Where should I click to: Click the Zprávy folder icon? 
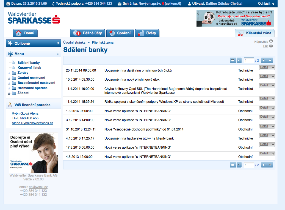(14, 73)
